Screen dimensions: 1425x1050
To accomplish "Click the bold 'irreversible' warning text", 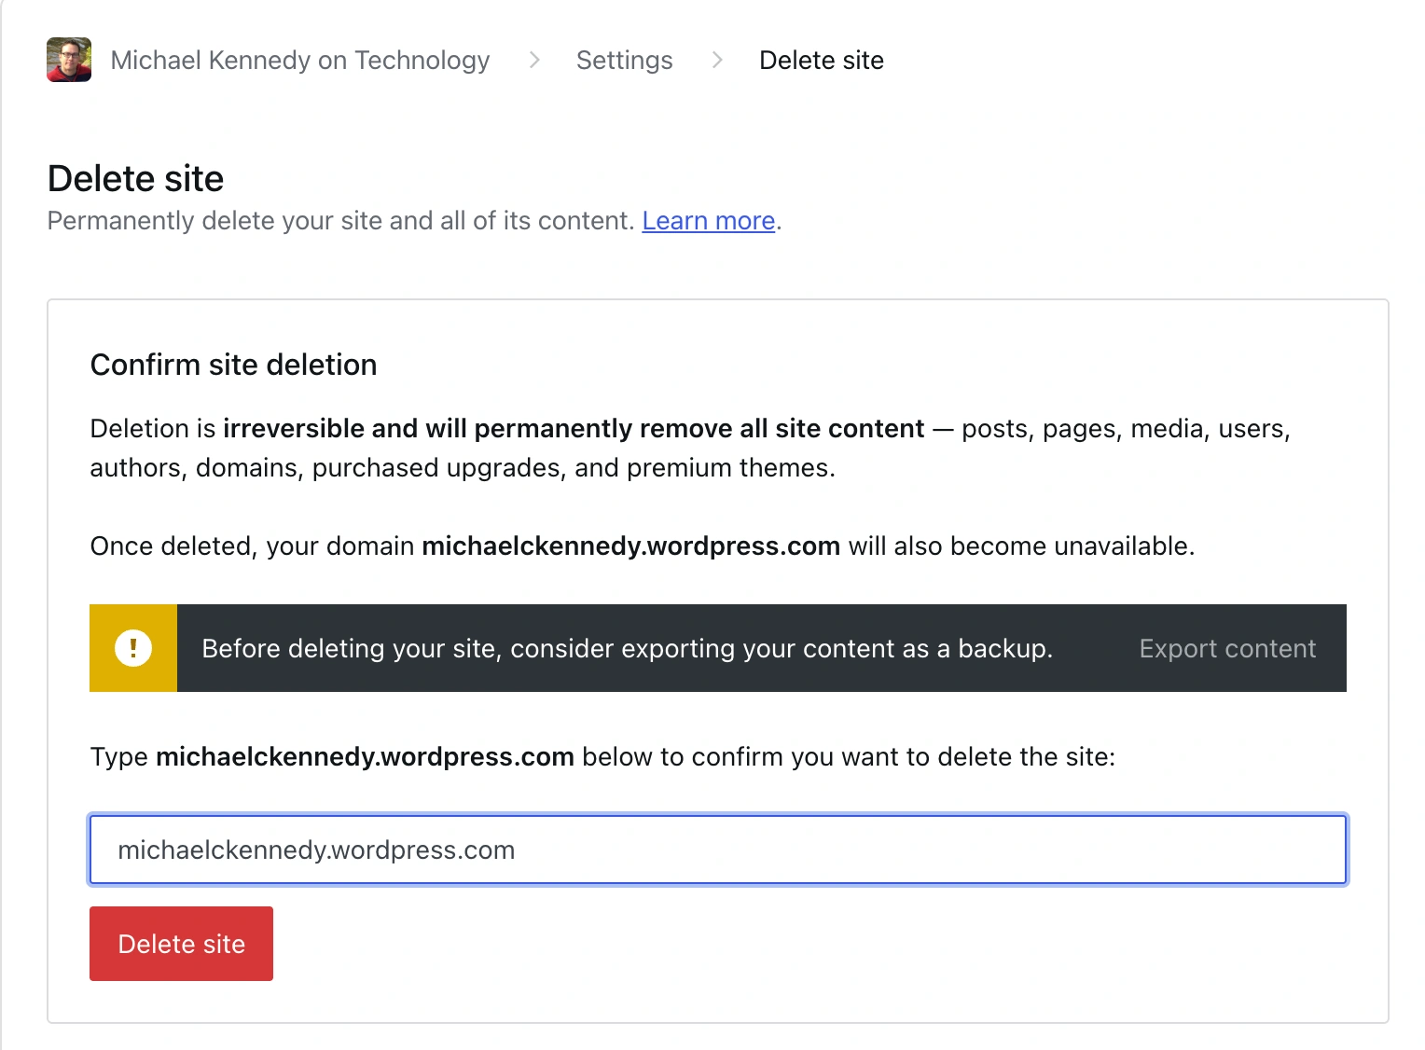I will click(573, 429).
